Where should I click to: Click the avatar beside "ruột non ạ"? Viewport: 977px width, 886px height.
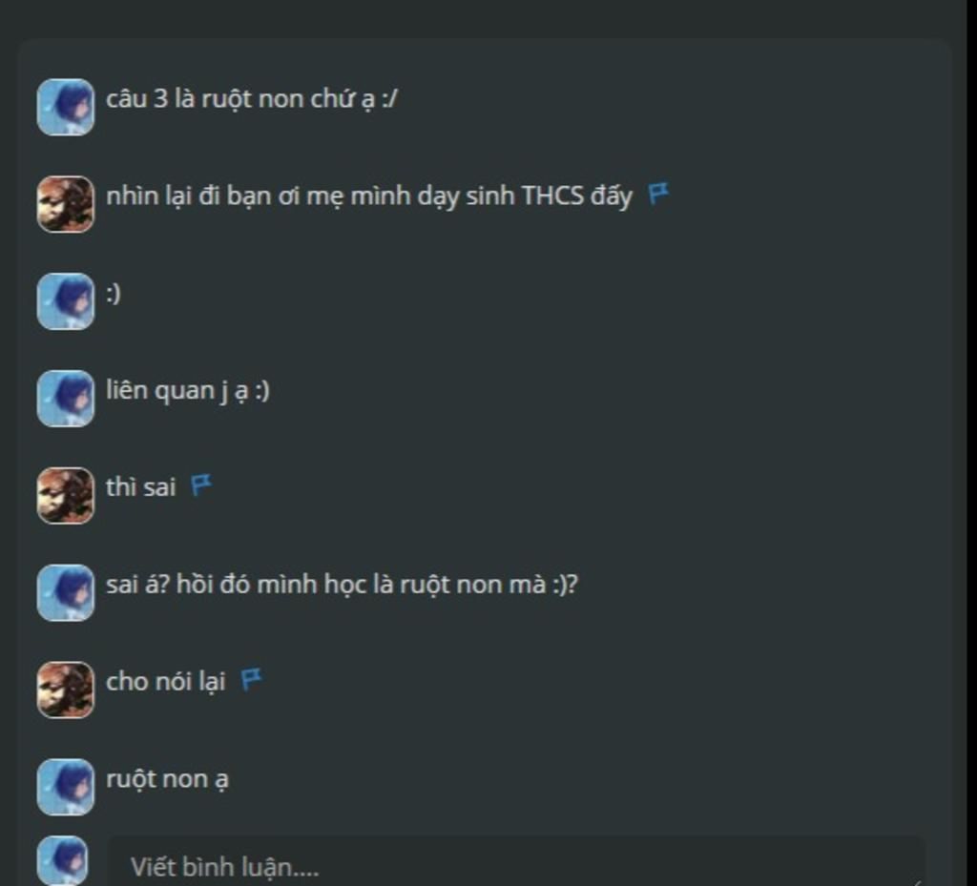(x=66, y=787)
